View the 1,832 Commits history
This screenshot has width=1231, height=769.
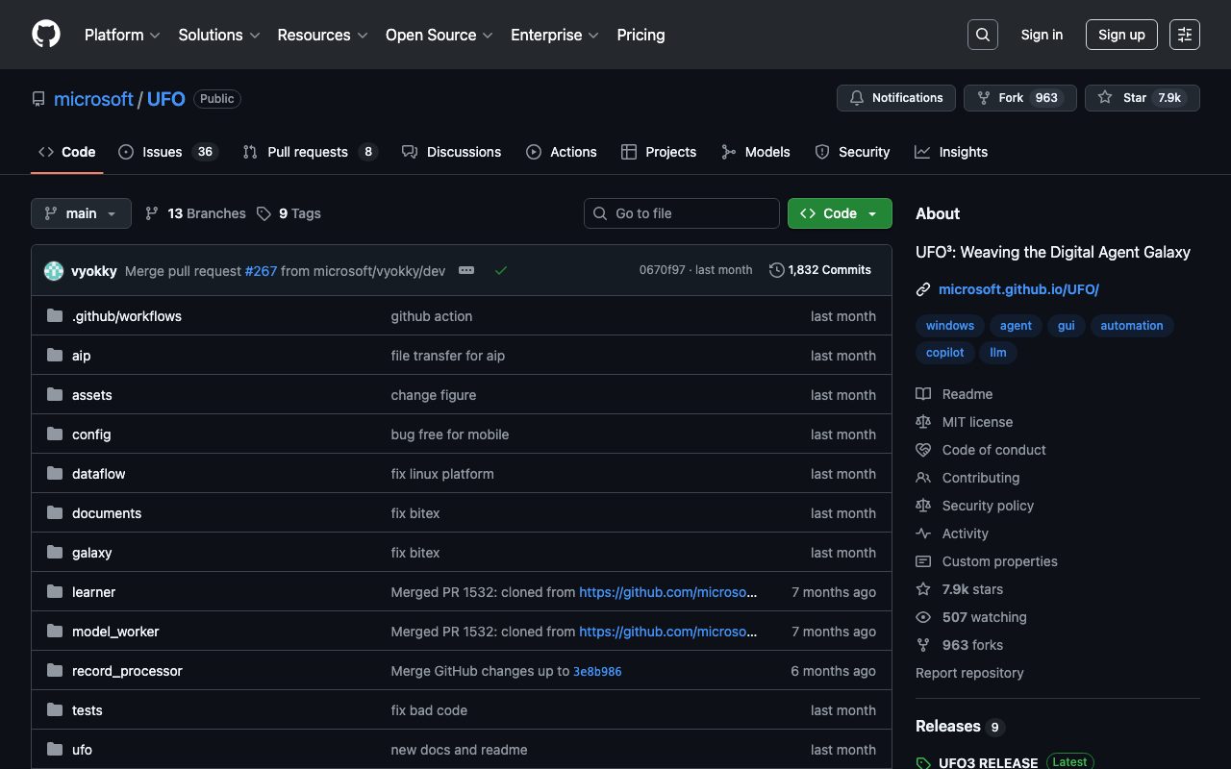820,270
